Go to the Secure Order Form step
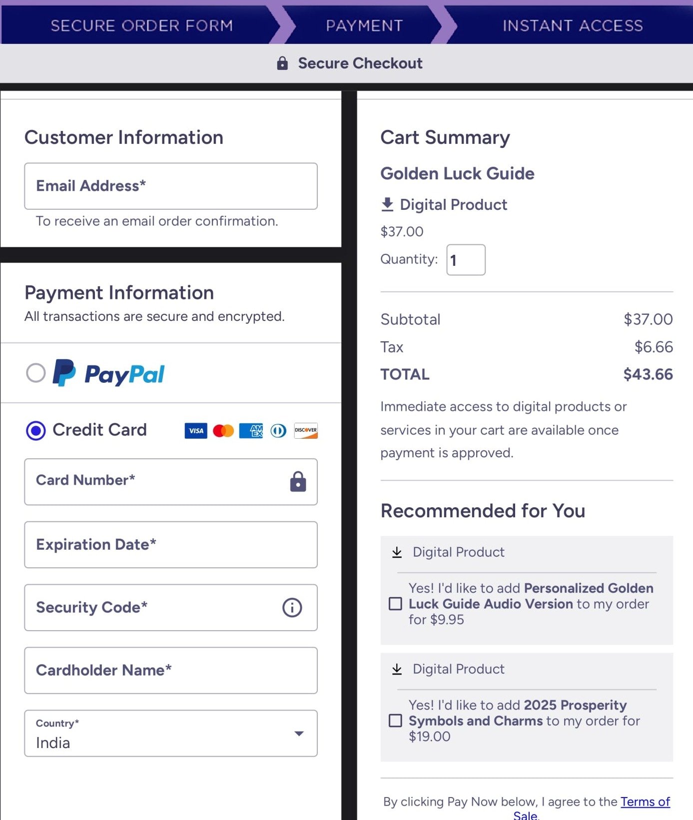The image size is (693, 820). tap(142, 25)
